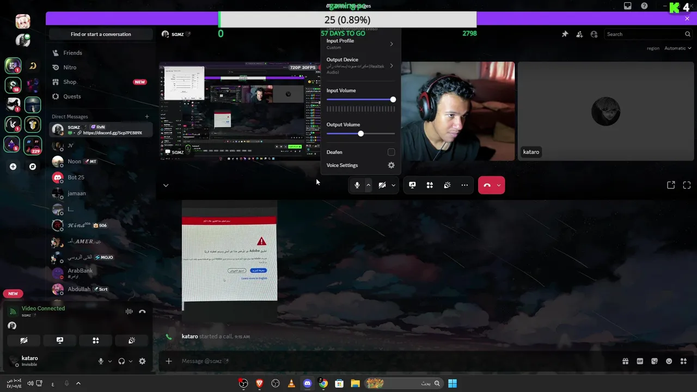Open User Settings gear in user panel
Image resolution: width=697 pixels, height=392 pixels.
[142, 361]
